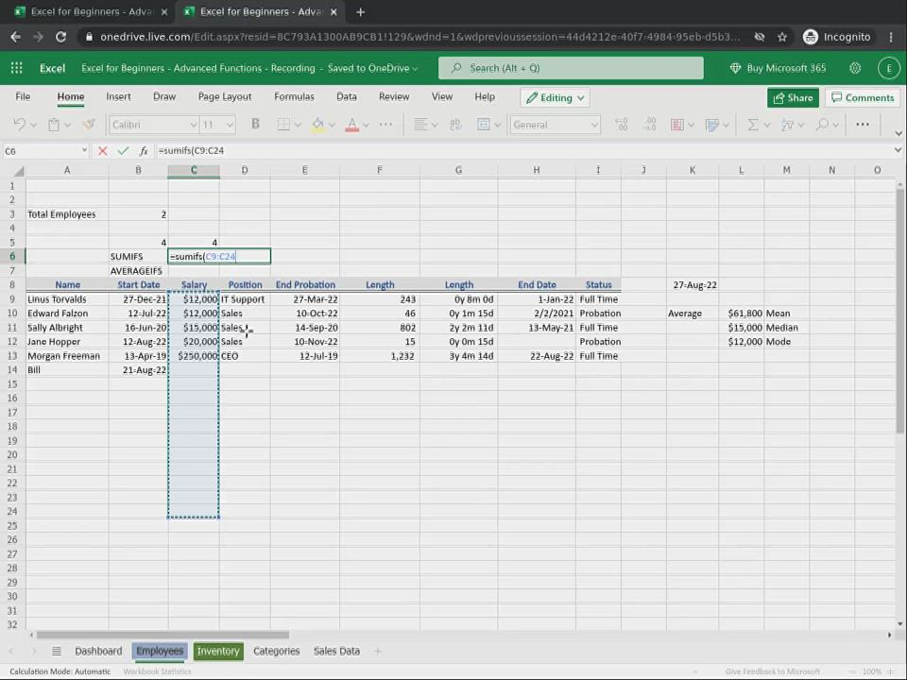Decrease decimal places
The image size is (907, 680).
coord(650,125)
